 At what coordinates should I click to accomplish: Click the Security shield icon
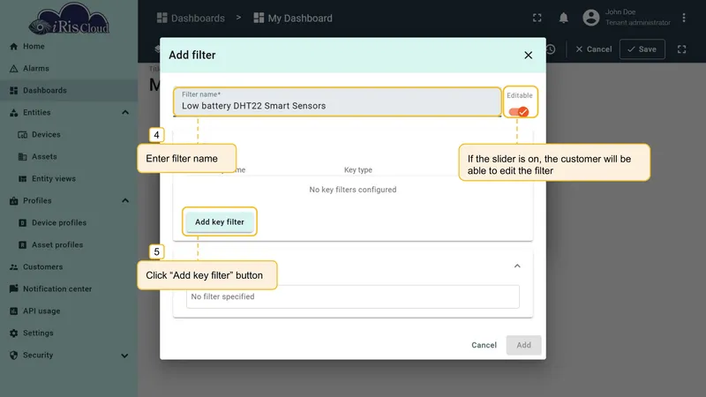(13, 356)
